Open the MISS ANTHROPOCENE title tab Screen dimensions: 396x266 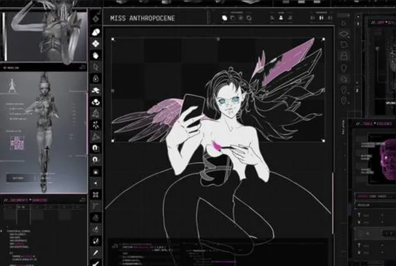click(x=142, y=18)
